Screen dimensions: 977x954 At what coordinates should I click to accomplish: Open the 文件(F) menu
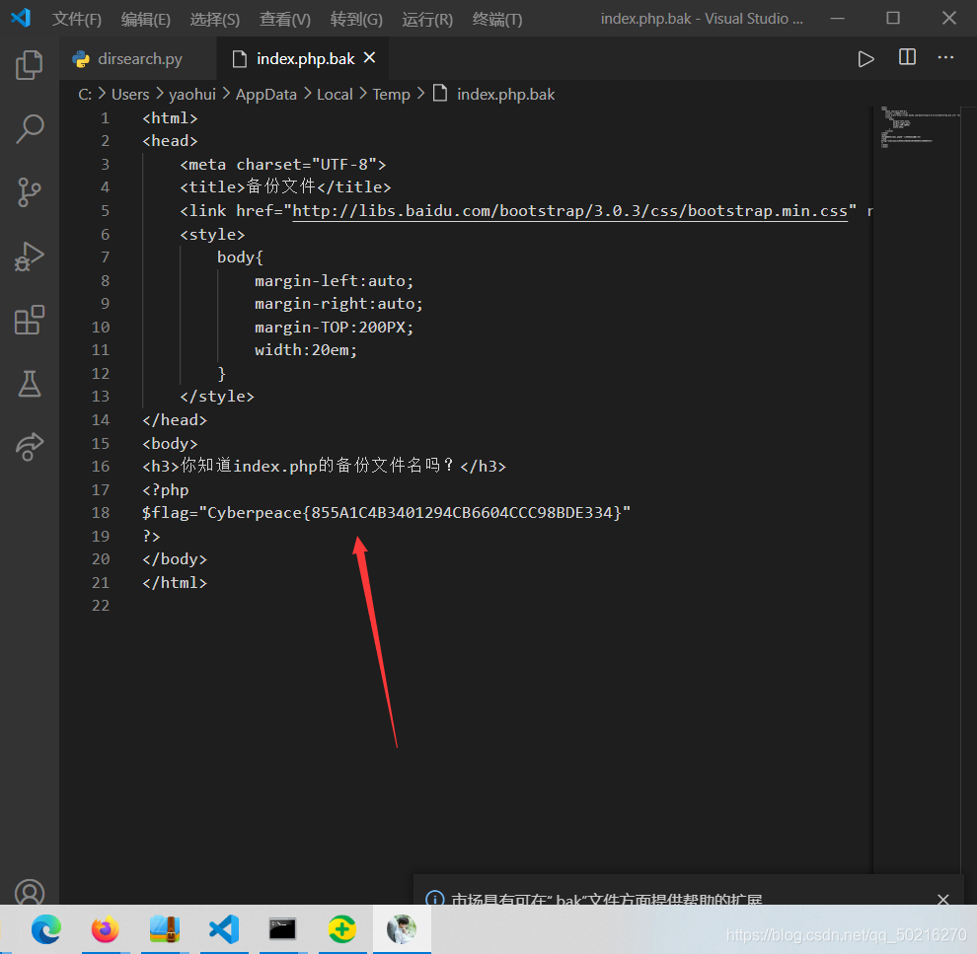click(x=77, y=20)
